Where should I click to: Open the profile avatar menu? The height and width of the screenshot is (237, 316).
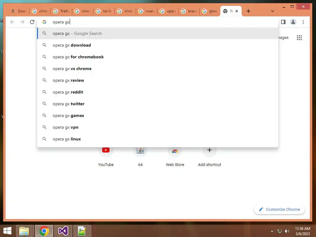click(x=293, y=22)
